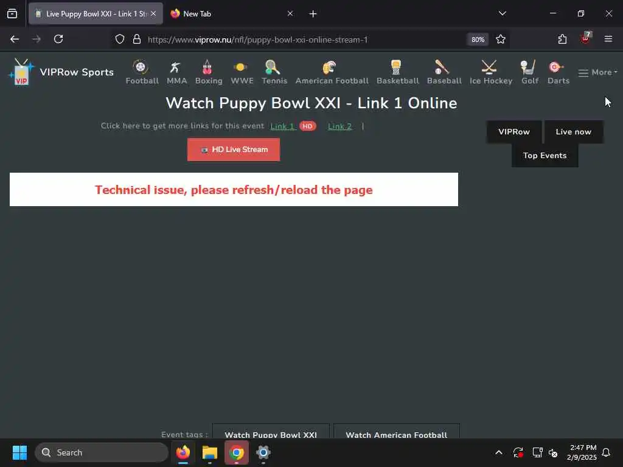Open the Firefox extensions menu
623x467 pixels.
coord(562,39)
